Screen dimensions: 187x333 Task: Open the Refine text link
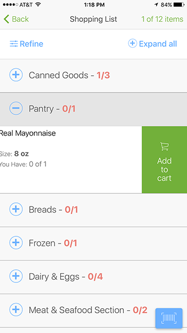(x=31, y=44)
